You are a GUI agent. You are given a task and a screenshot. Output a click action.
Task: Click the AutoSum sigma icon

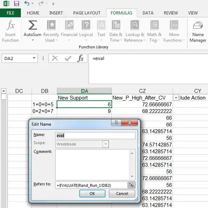33,25
